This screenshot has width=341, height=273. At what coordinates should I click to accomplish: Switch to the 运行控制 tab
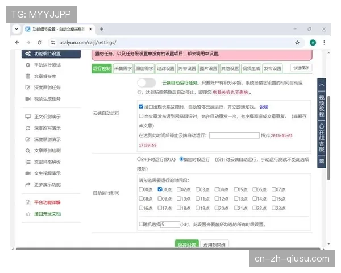click(102, 68)
